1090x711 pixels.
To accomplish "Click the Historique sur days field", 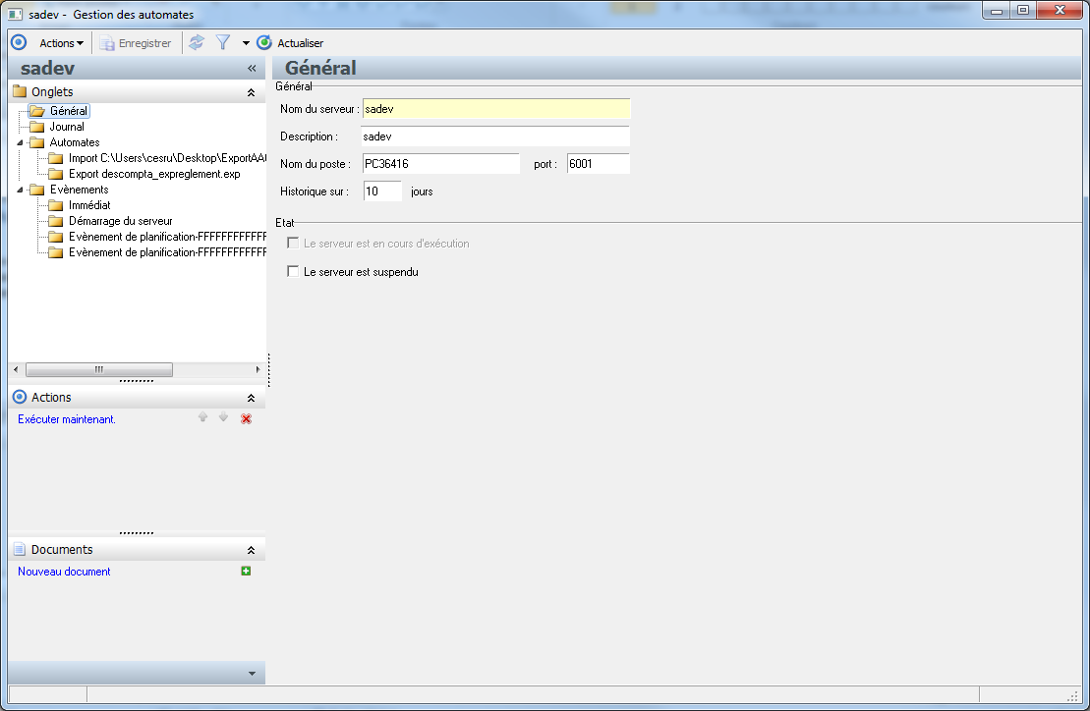I will pyautogui.click(x=382, y=191).
